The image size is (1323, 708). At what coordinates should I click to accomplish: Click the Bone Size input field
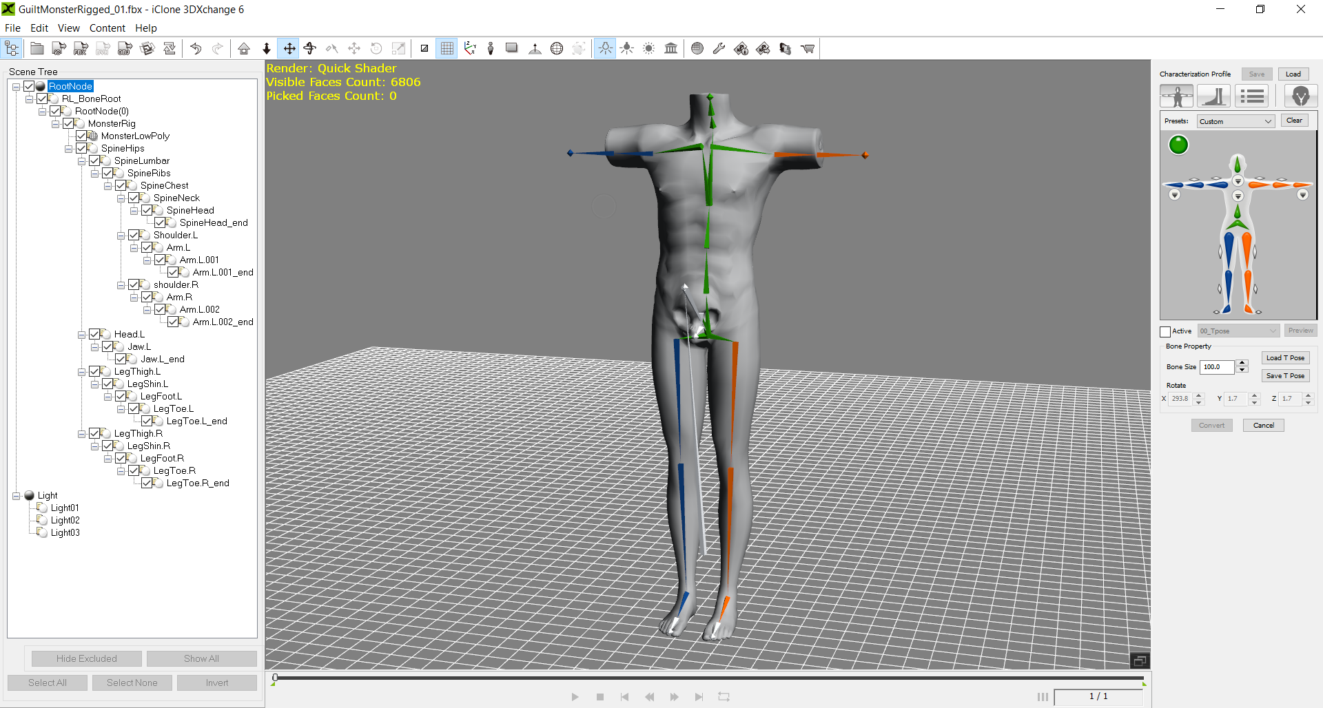(x=1217, y=367)
